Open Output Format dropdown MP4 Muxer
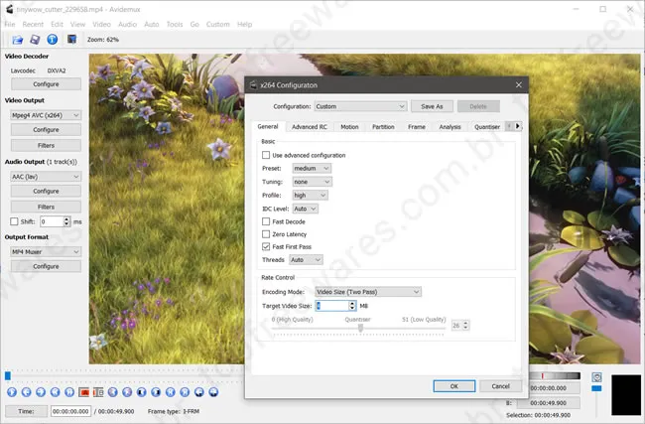The height and width of the screenshot is (424, 645). 46,251
